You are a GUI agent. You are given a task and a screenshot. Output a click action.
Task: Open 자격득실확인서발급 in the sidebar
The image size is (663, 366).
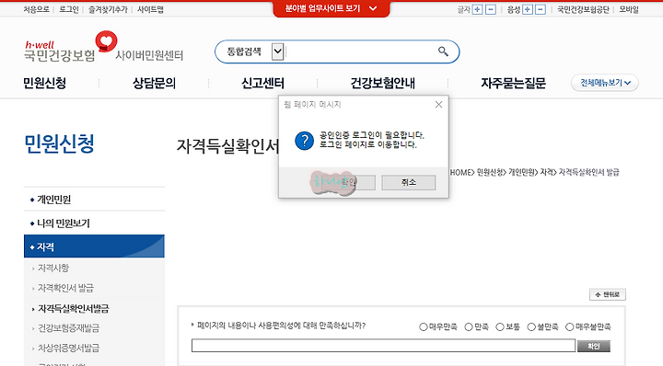[73, 309]
